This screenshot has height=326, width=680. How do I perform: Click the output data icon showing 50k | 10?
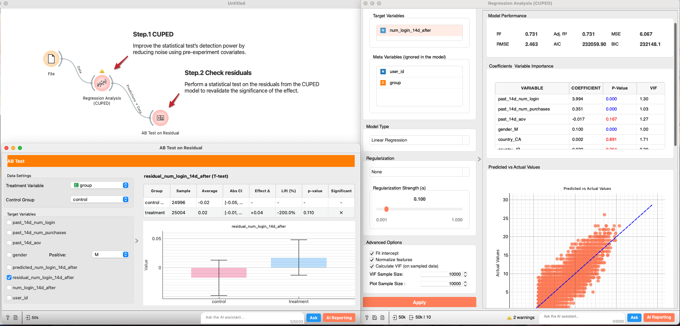point(411,317)
